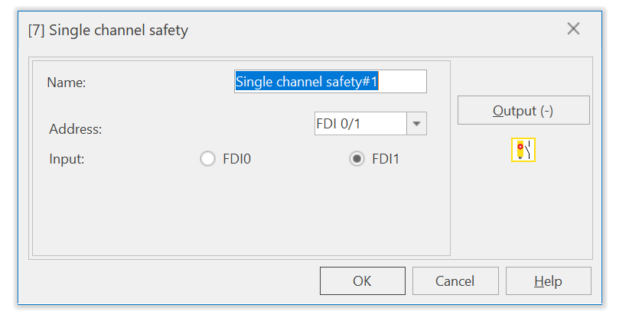This screenshot has height=334, width=629.
Task: Open Help for this dialog
Action: (x=549, y=280)
